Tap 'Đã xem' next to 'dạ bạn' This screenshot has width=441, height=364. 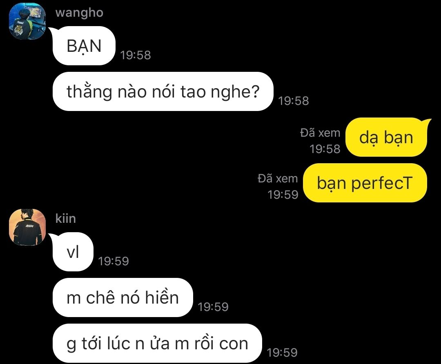(321, 133)
